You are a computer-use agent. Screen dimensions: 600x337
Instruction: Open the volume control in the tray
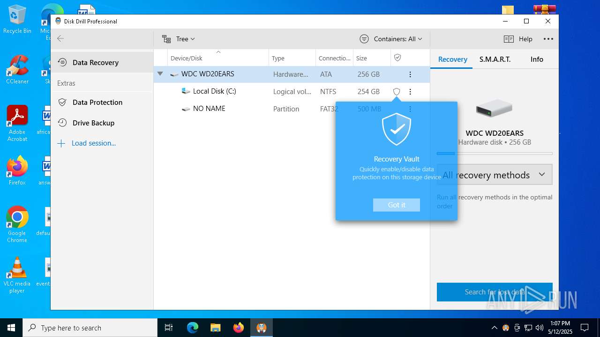click(539, 328)
